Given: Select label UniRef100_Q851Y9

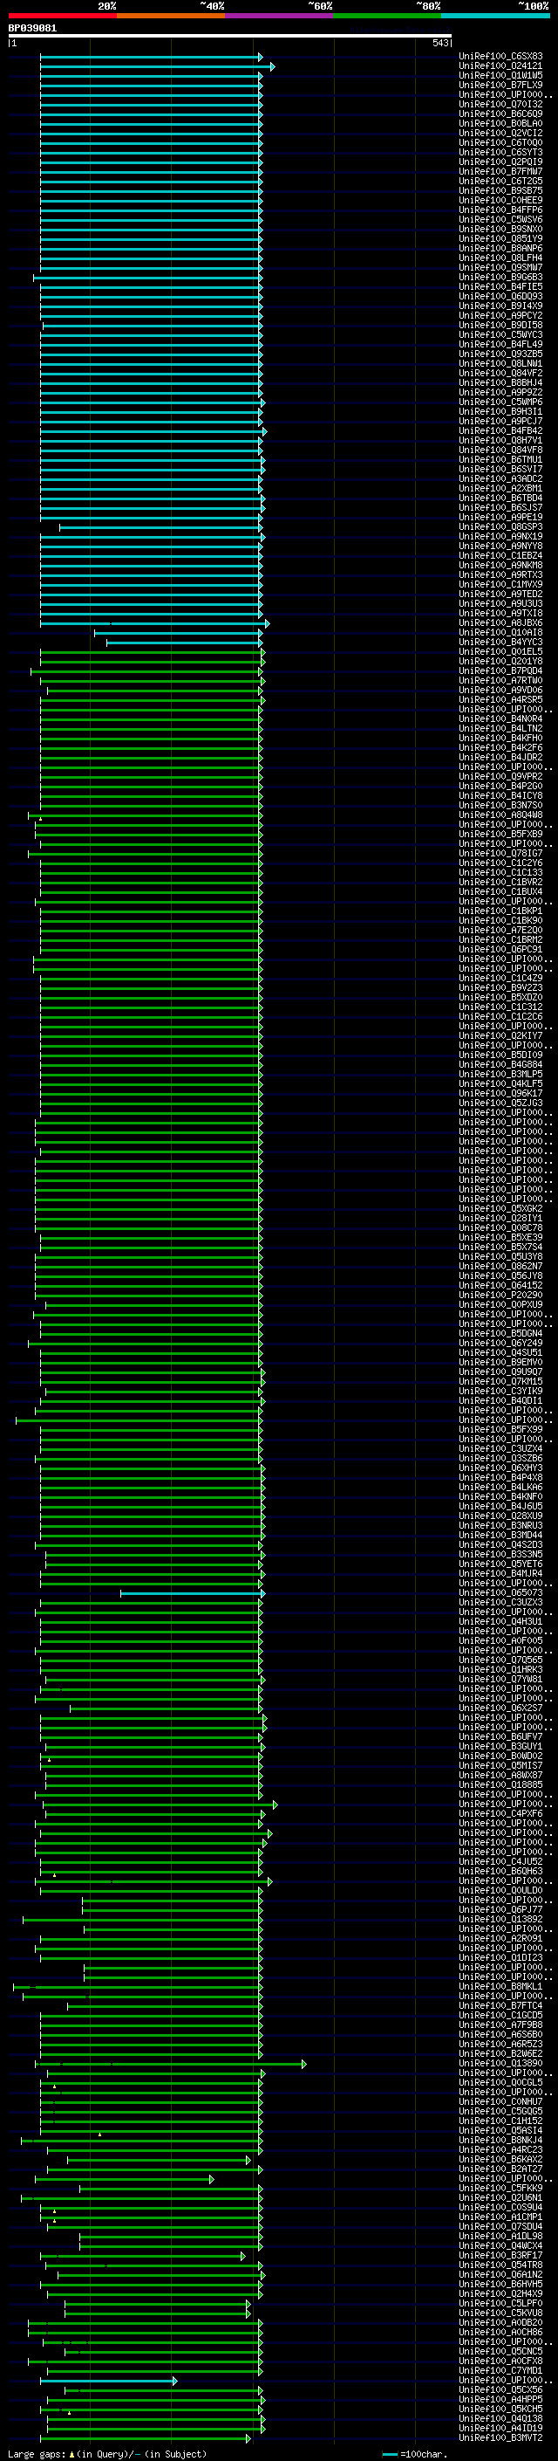Looking at the screenshot, I should point(500,239).
